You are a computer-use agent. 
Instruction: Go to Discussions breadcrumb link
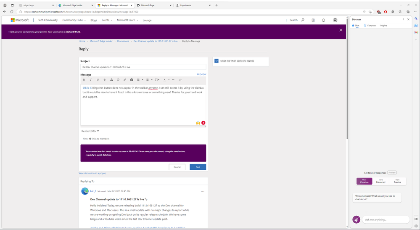[123, 41]
